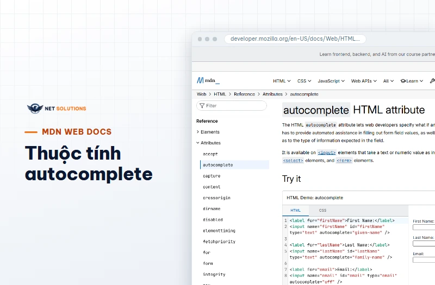Select capture in the attributes list

[x=212, y=176]
